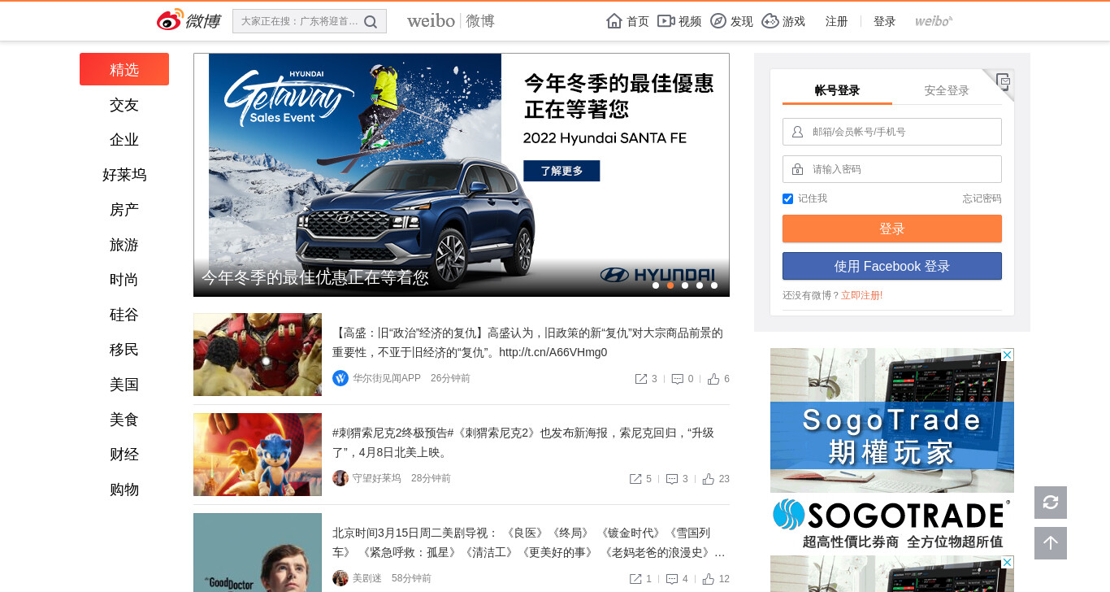The image size is (1110, 592).
Task: Click refresh icon button on right side
Action: [x=1051, y=503]
